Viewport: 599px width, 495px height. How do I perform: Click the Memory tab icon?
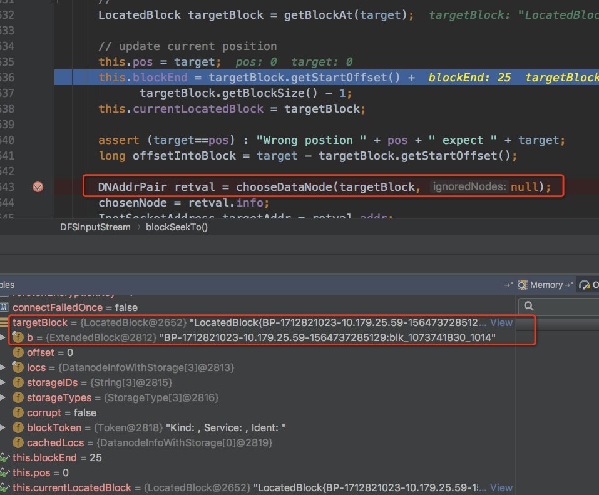click(x=523, y=285)
